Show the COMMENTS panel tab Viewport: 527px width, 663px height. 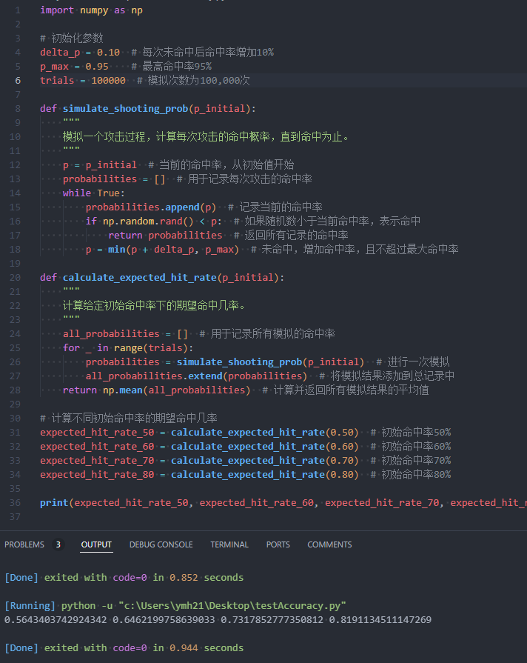(329, 544)
